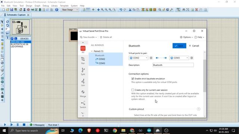Select the Switch sidebar icon

[x=83, y=104]
